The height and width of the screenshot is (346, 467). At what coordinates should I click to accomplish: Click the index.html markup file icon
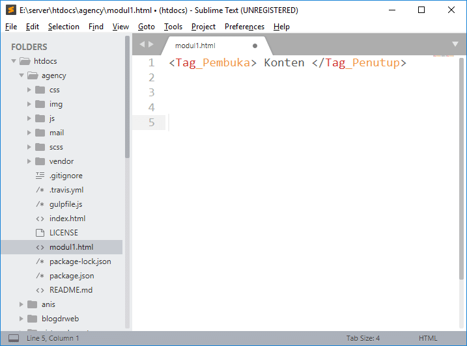coord(40,219)
